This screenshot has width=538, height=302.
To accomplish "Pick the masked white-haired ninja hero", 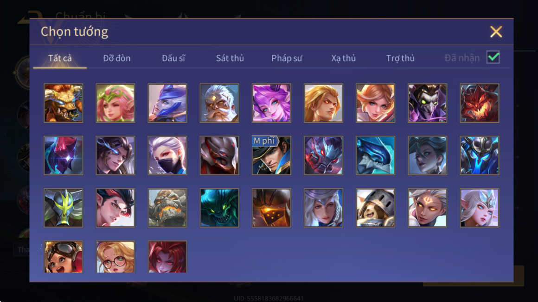I will pyautogui.click(x=167, y=155).
